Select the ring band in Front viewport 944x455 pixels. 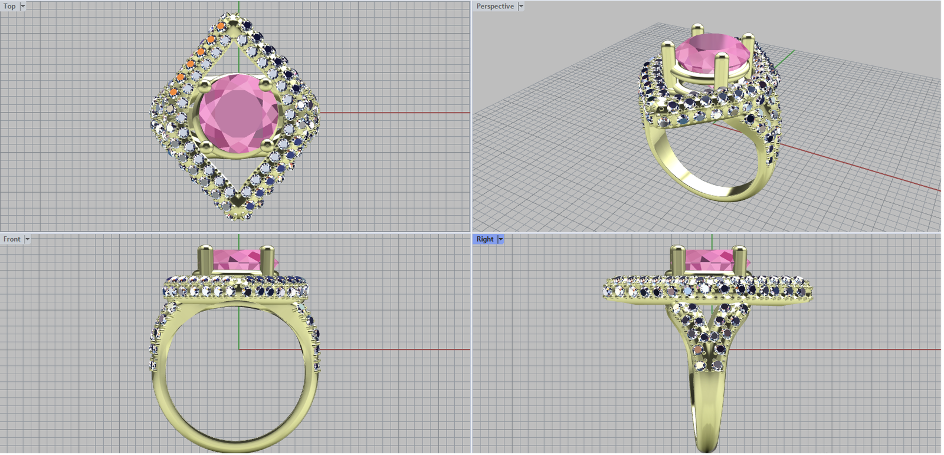(235, 446)
